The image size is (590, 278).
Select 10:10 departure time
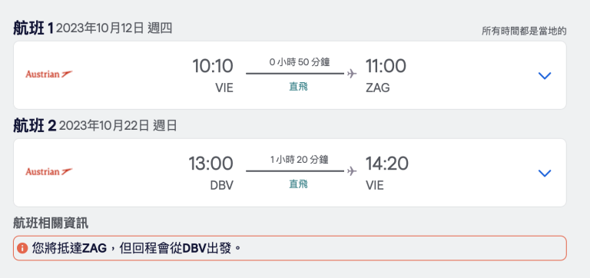click(213, 66)
